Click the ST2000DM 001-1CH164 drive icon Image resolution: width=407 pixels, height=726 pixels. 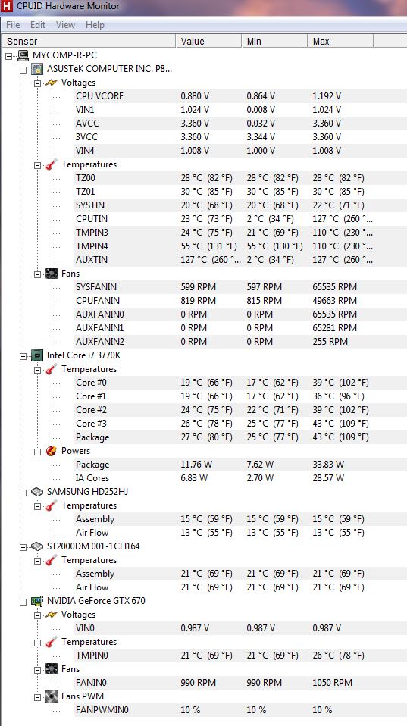pos(37,546)
